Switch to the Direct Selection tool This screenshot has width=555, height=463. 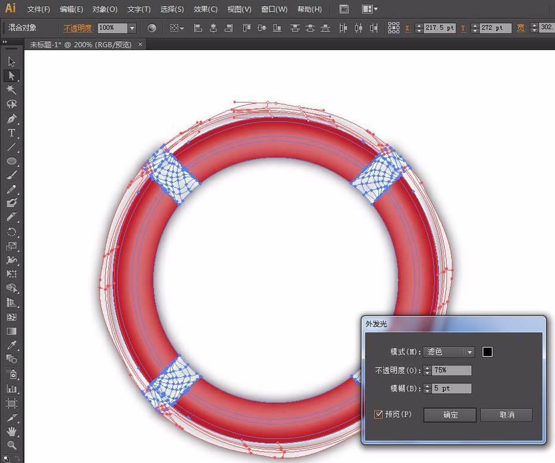[11, 76]
